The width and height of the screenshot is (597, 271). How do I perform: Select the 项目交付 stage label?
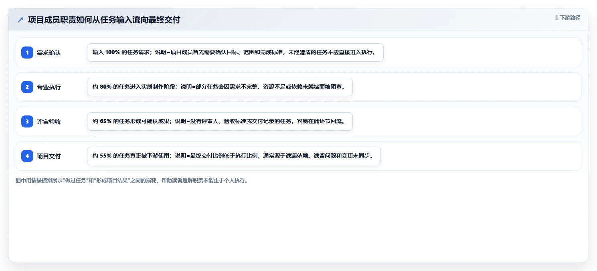[x=49, y=156]
